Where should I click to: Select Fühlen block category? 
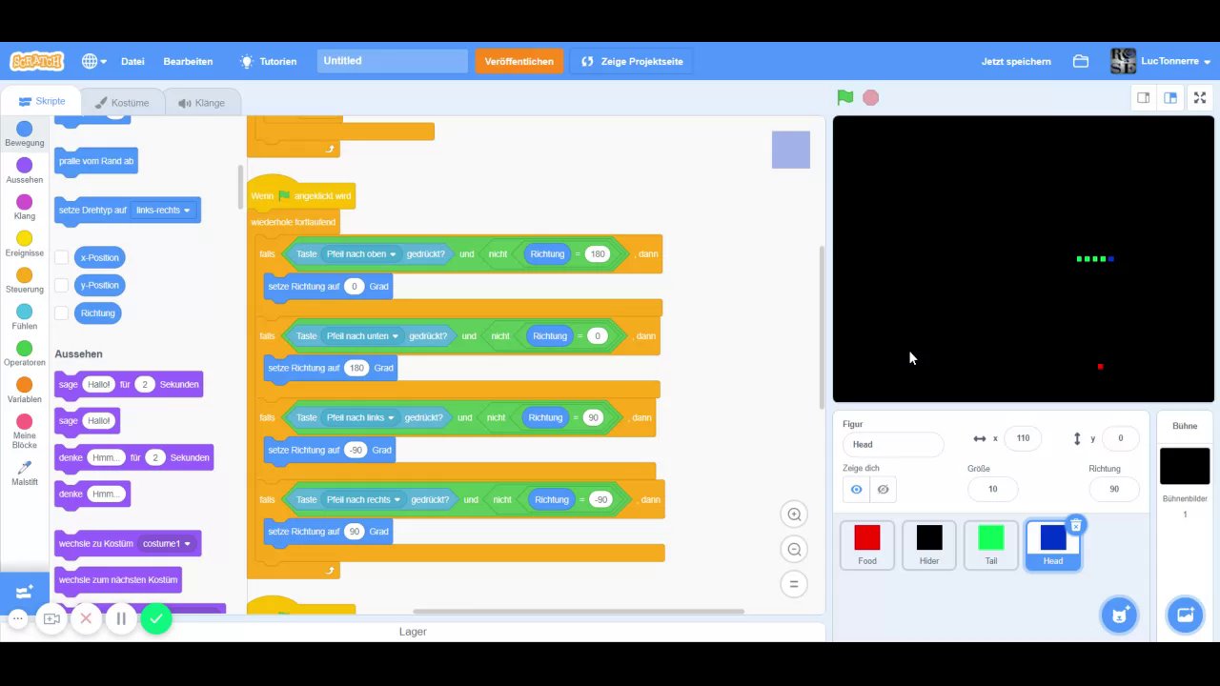point(25,317)
